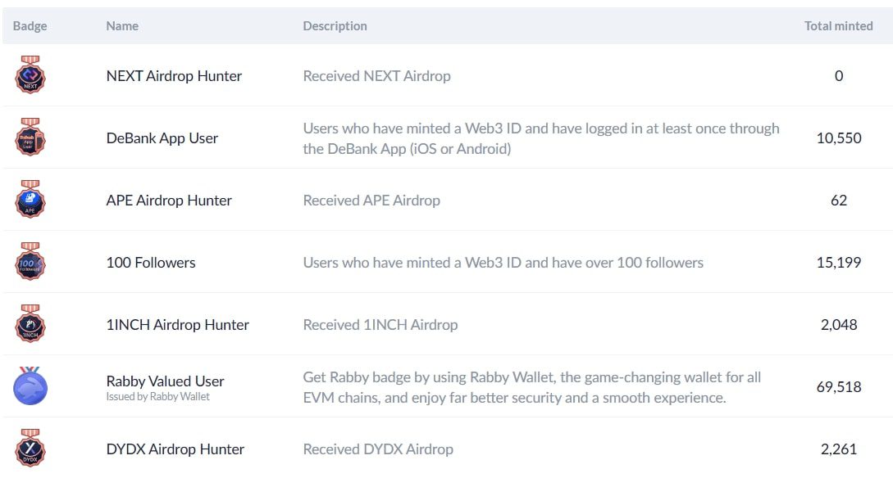Click the 'Total minted' column header
Viewport: 893px width, 478px height.
pyautogui.click(x=838, y=26)
